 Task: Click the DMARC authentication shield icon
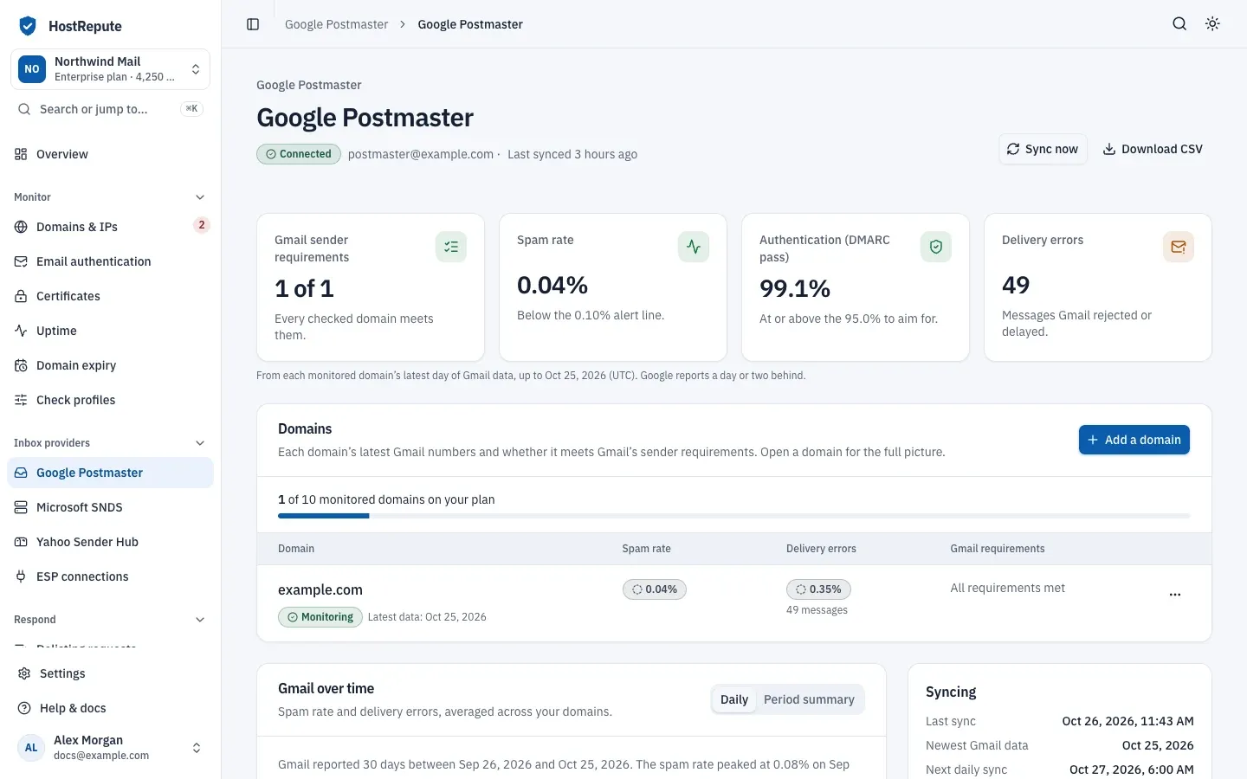tap(936, 247)
